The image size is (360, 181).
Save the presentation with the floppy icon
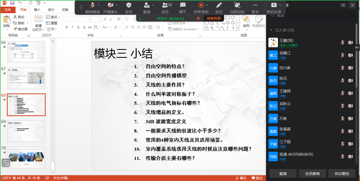coord(12,3)
